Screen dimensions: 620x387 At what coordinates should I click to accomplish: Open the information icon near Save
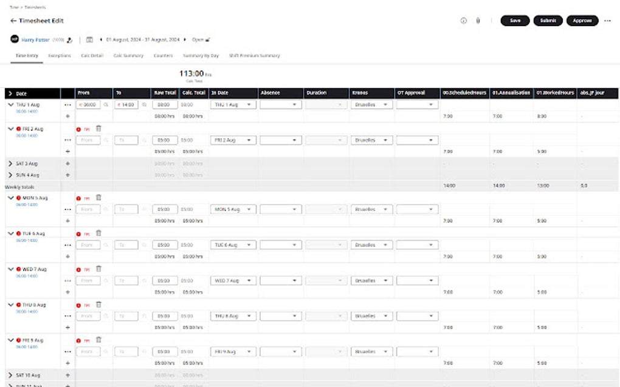[x=463, y=21]
